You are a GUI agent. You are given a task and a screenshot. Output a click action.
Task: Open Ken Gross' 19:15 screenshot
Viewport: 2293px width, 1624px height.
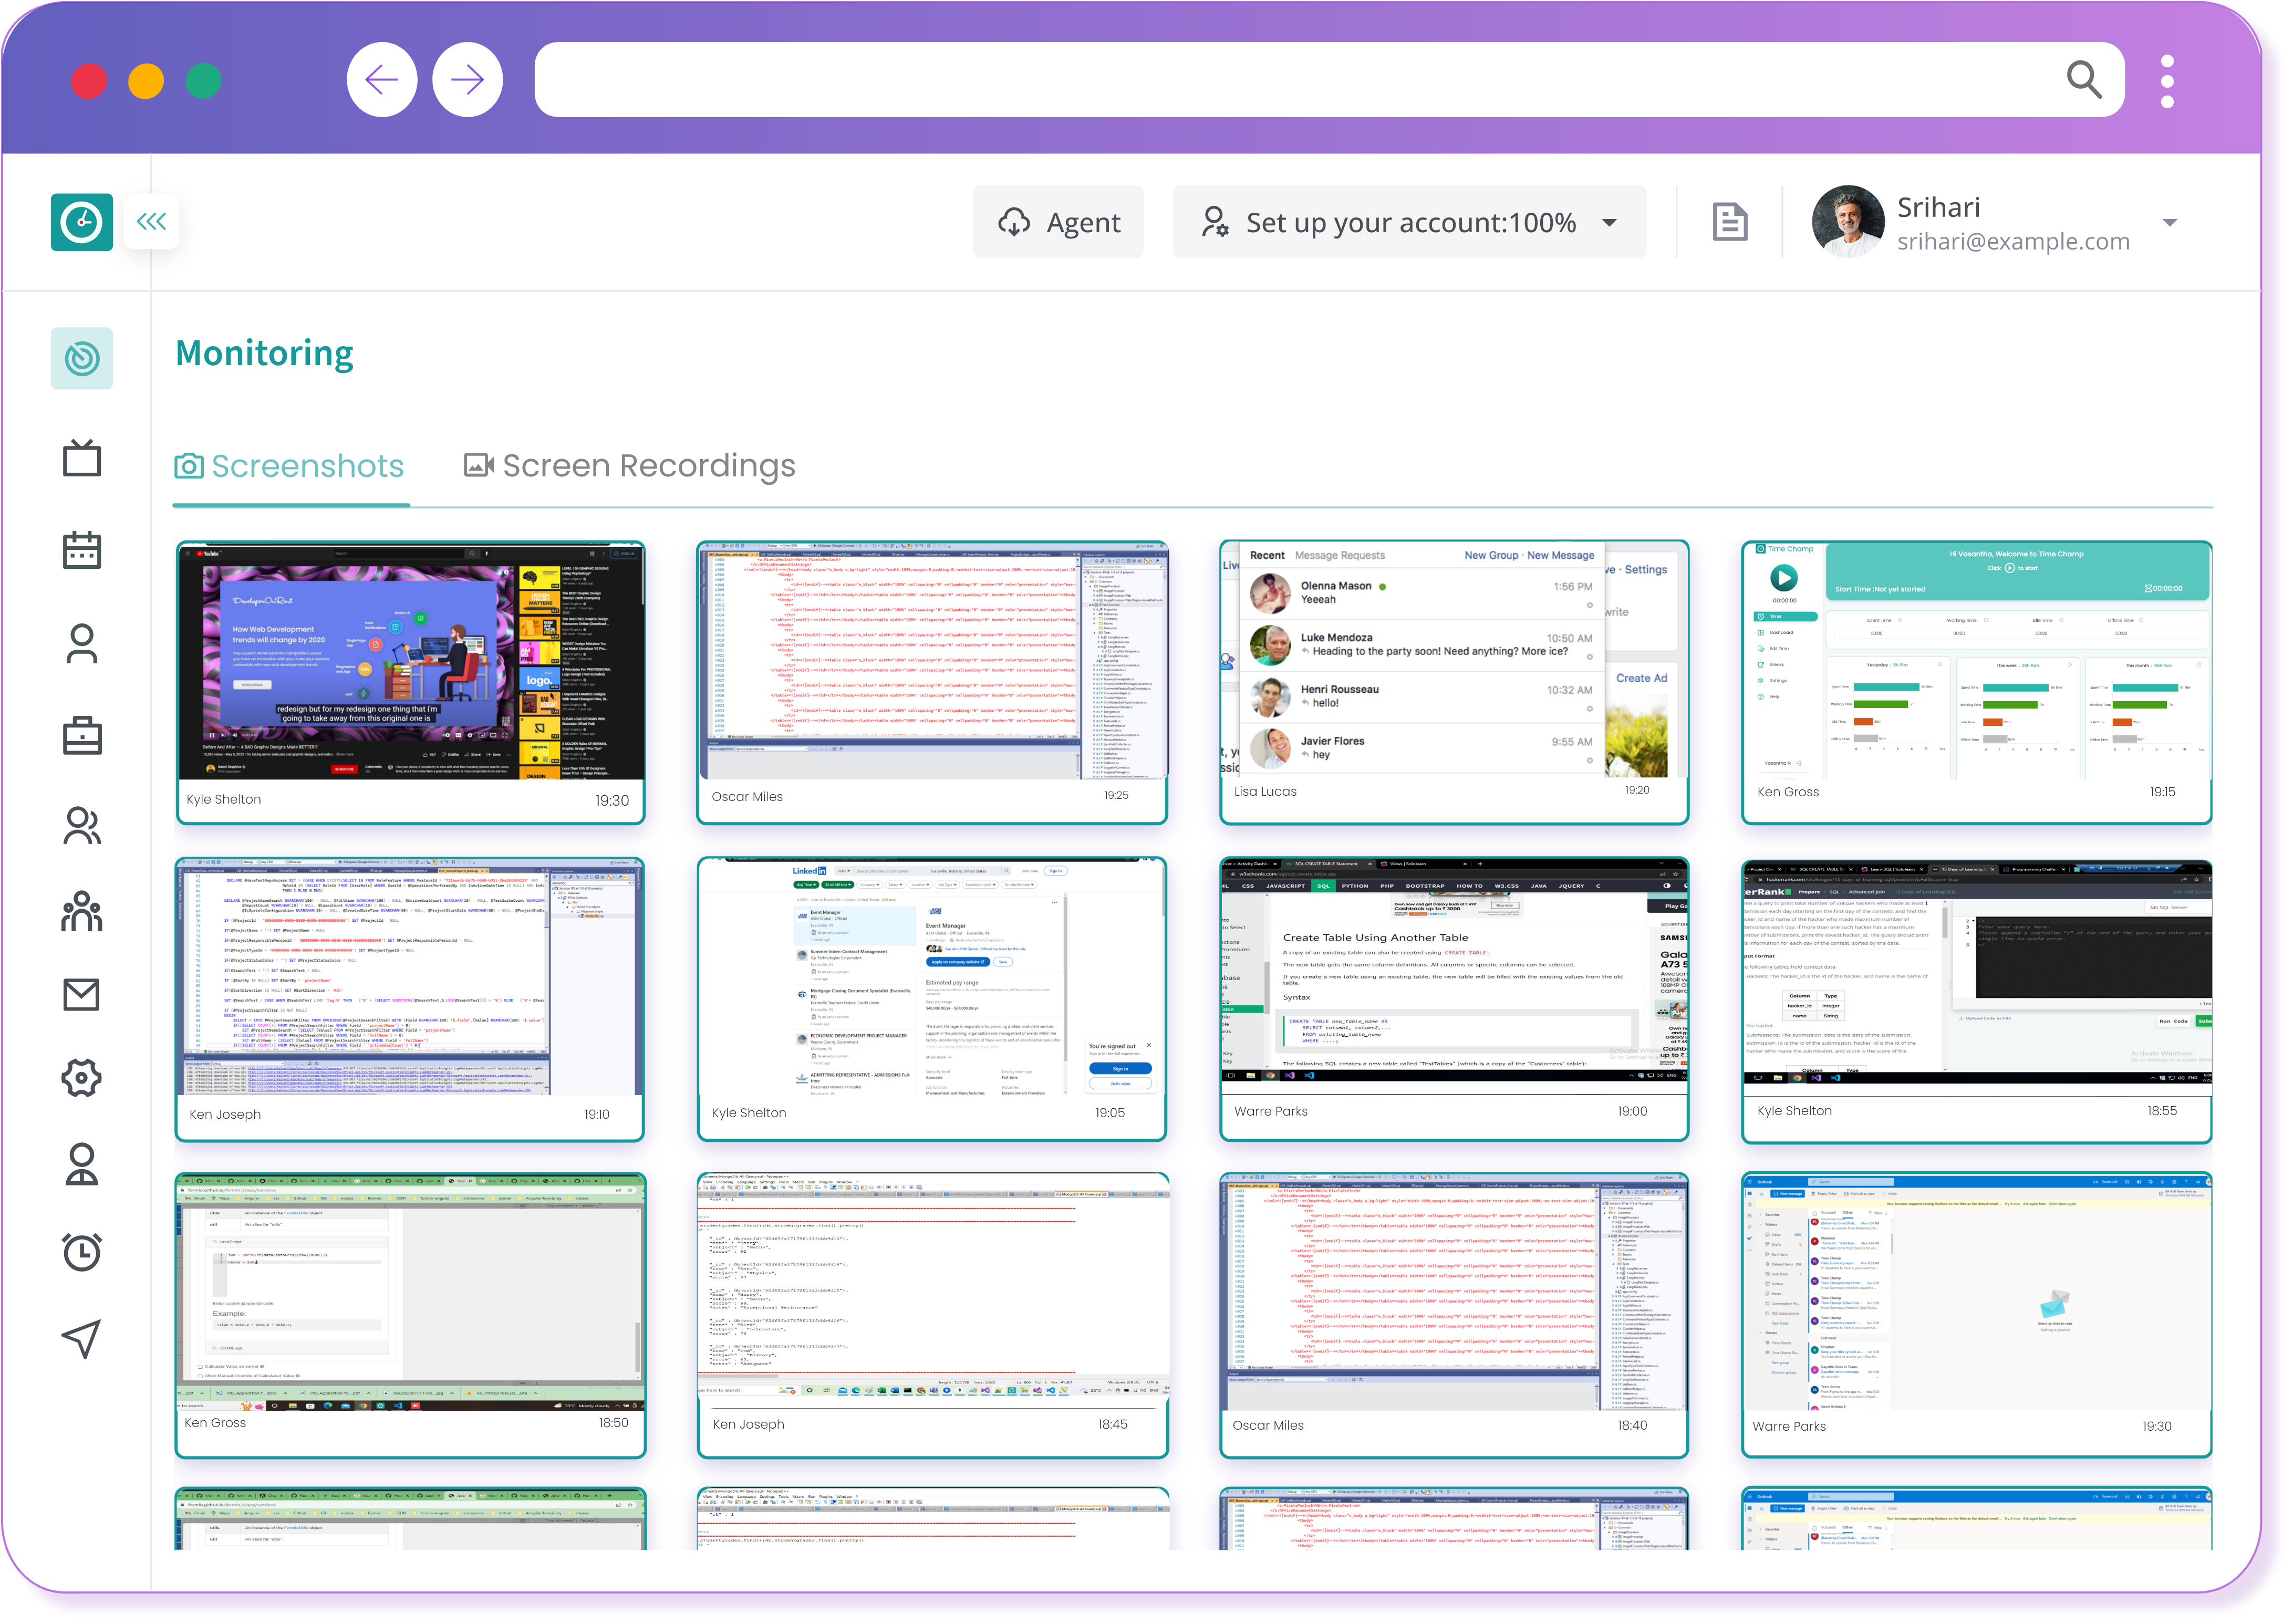tap(1976, 682)
